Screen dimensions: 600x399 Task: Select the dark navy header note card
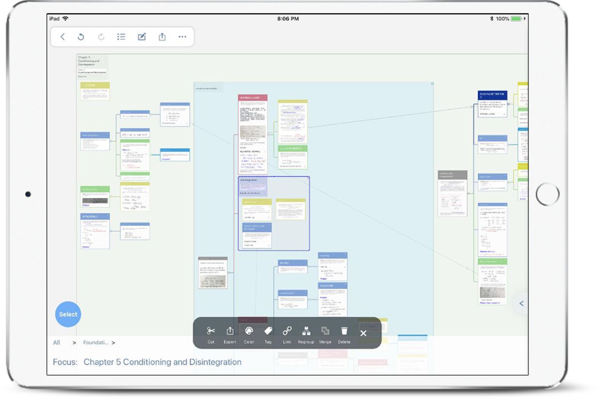[x=493, y=103]
